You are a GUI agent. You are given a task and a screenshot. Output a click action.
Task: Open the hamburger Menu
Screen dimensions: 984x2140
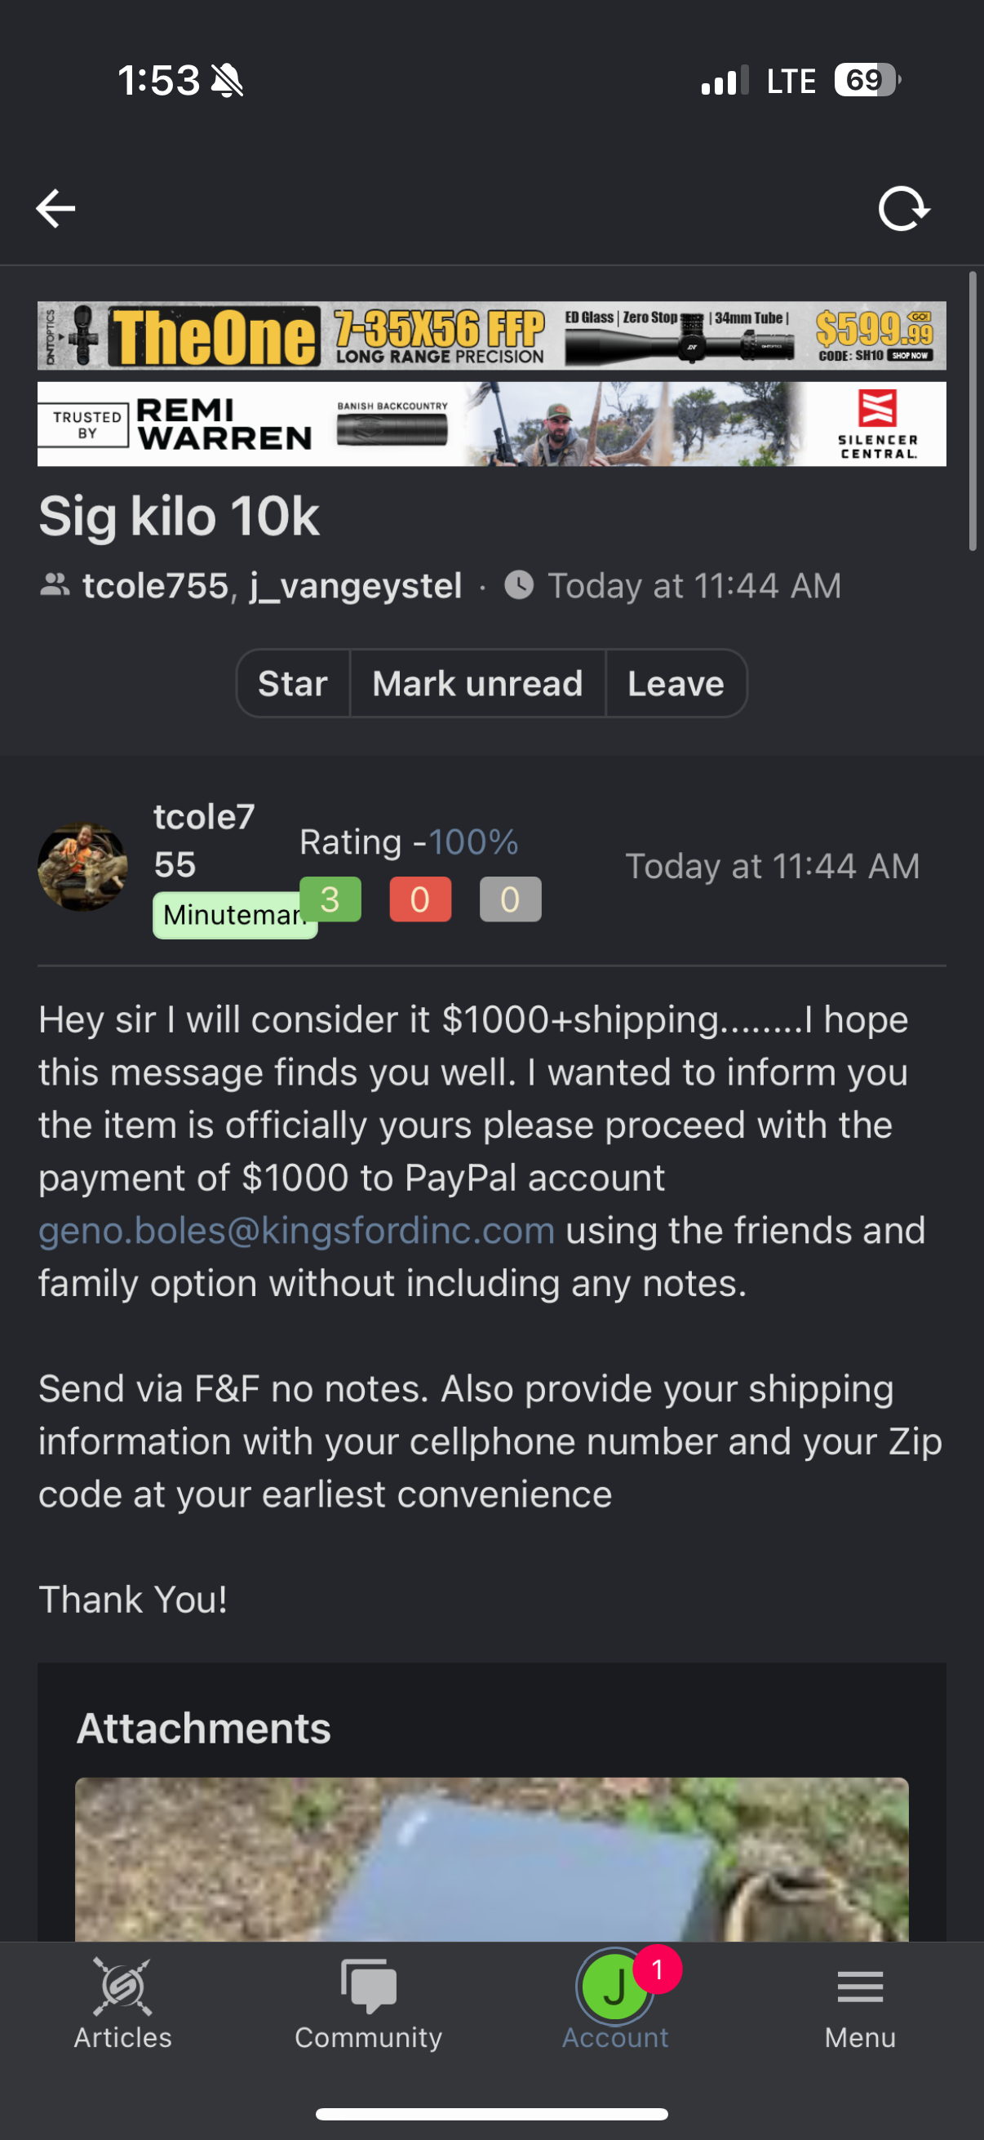[x=860, y=2002]
